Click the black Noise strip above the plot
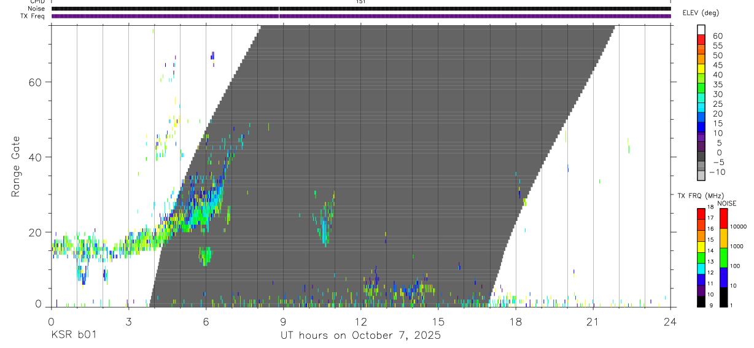This screenshot has width=754, height=348. (x=361, y=9)
